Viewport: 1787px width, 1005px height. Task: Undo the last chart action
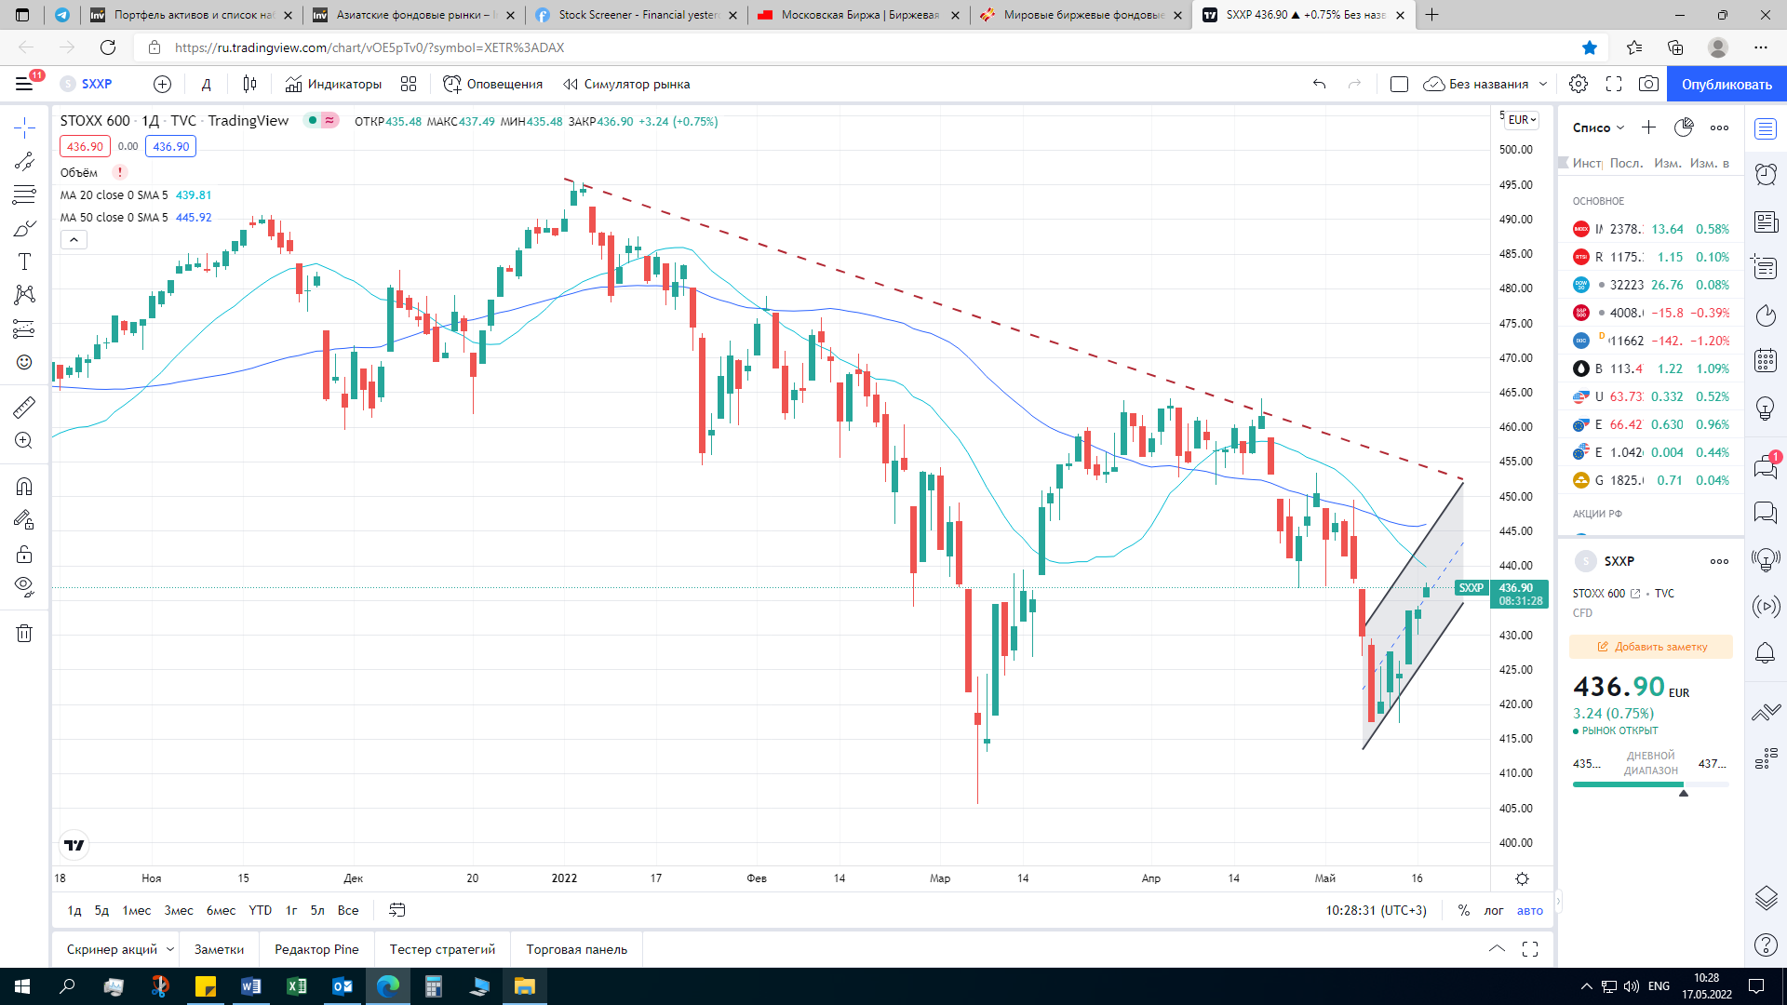click(x=1319, y=84)
